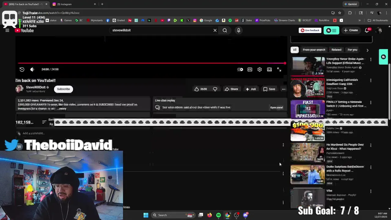Open options for Vibe playlist
Viewport: 391px width, 220px height.
point(371,191)
